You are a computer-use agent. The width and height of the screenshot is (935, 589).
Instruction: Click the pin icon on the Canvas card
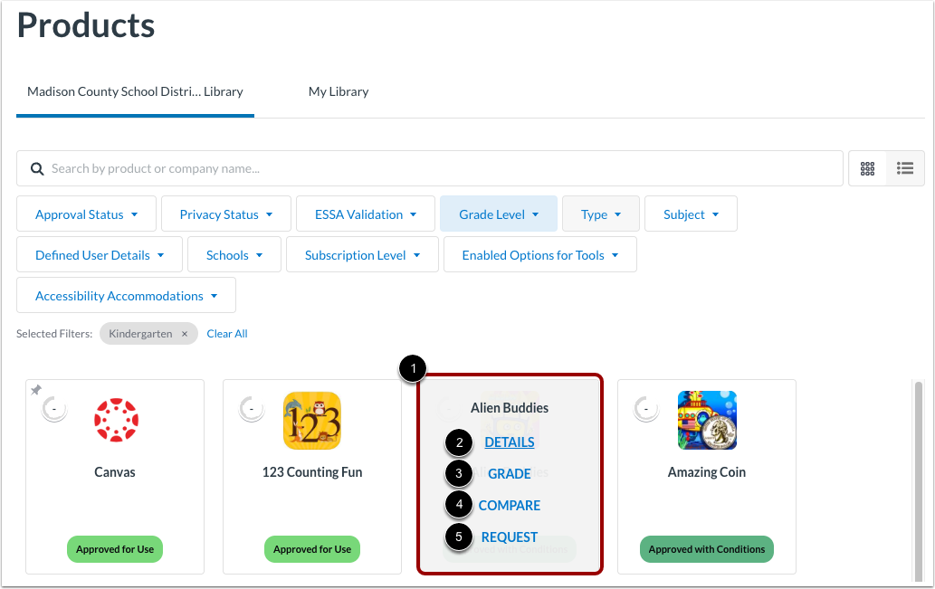35,391
